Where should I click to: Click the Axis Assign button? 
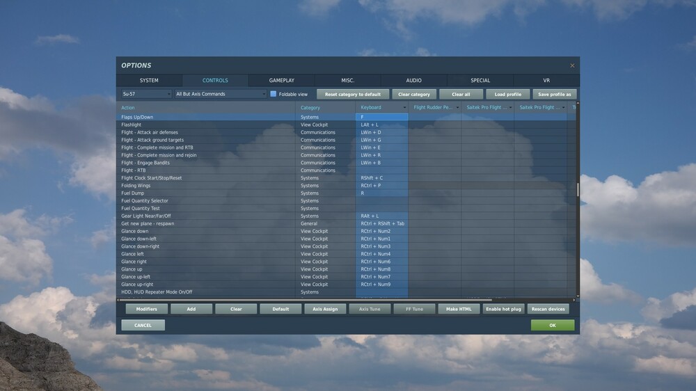pos(325,309)
